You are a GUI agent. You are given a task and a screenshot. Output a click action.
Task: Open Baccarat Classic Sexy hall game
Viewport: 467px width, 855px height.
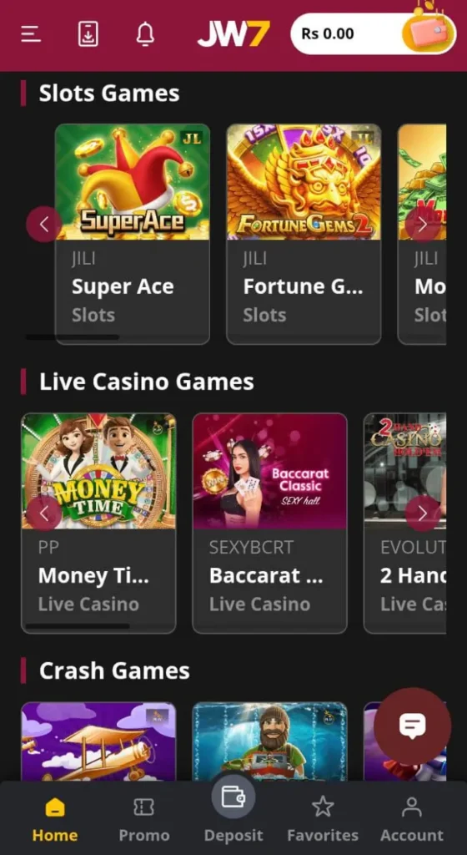pos(270,524)
